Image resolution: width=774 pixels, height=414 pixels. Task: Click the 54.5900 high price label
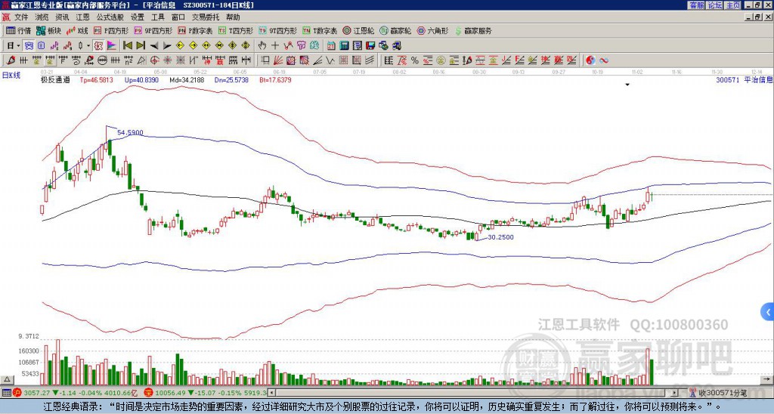tap(130, 132)
